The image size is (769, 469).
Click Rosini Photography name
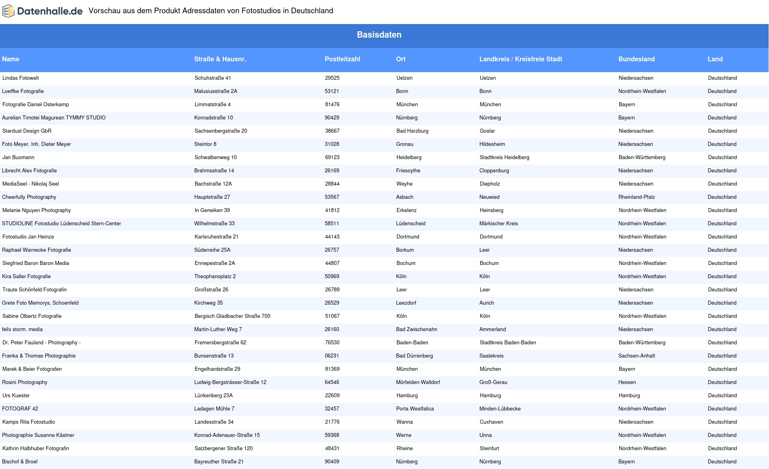click(24, 382)
